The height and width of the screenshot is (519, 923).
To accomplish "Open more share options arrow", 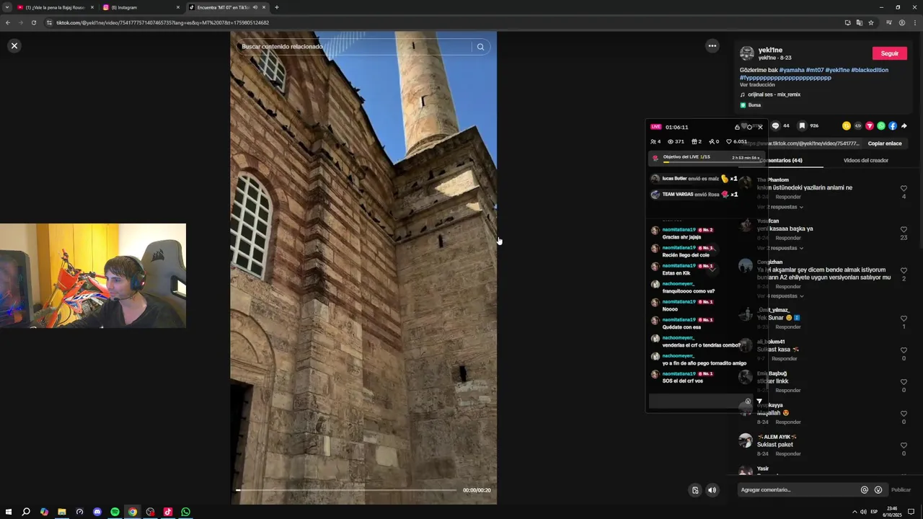I will 904,125.
